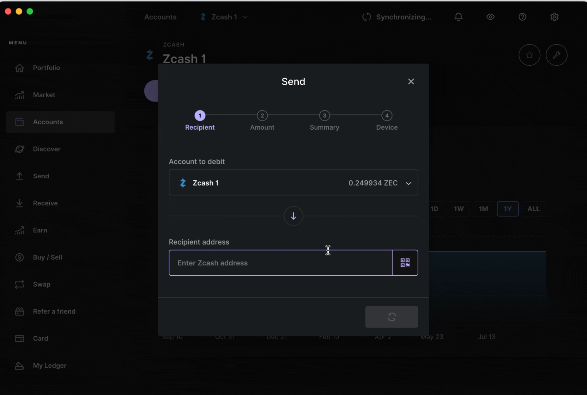Star the Zcash 1 account
Image resolution: width=587 pixels, height=395 pixels.
529,55
